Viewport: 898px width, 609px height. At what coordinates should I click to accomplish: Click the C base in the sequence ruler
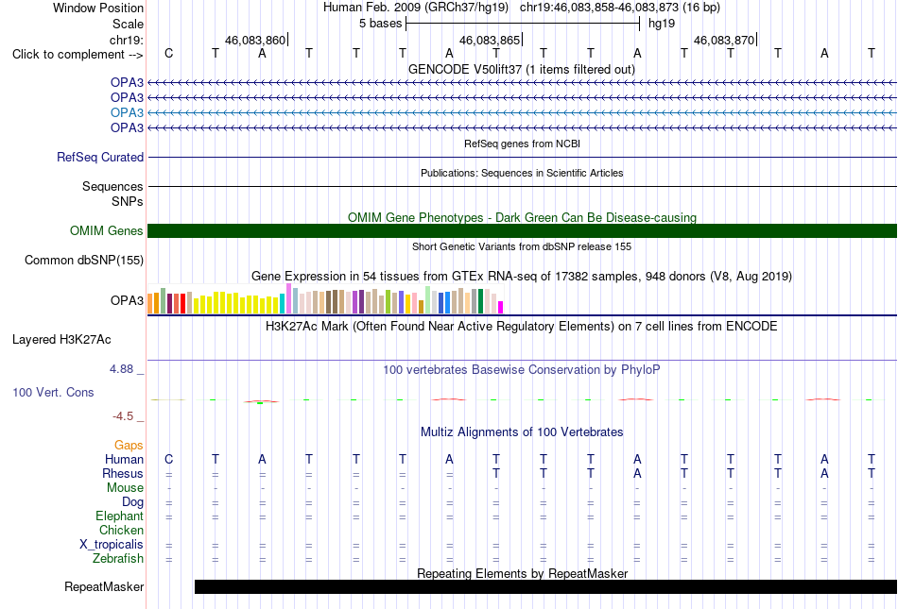168,53
